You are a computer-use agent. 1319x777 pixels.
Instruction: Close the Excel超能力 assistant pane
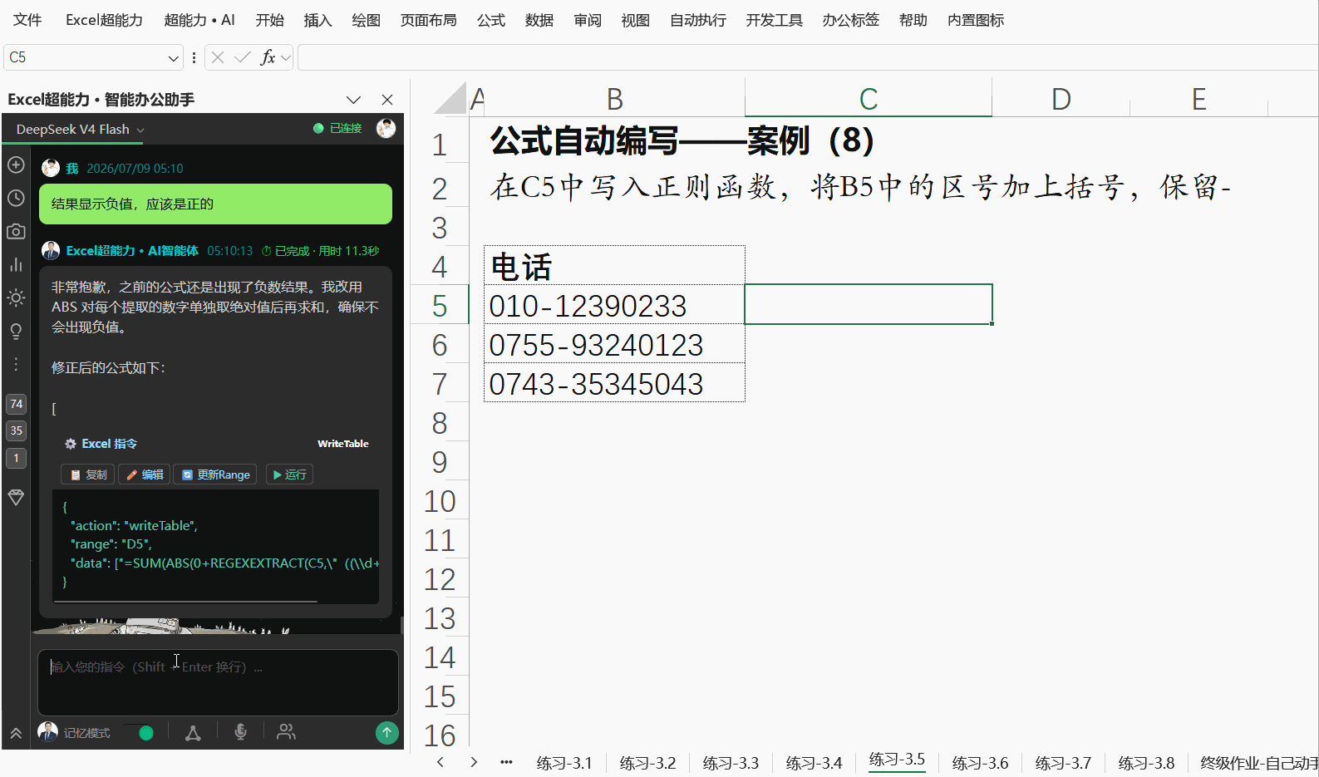387,100
